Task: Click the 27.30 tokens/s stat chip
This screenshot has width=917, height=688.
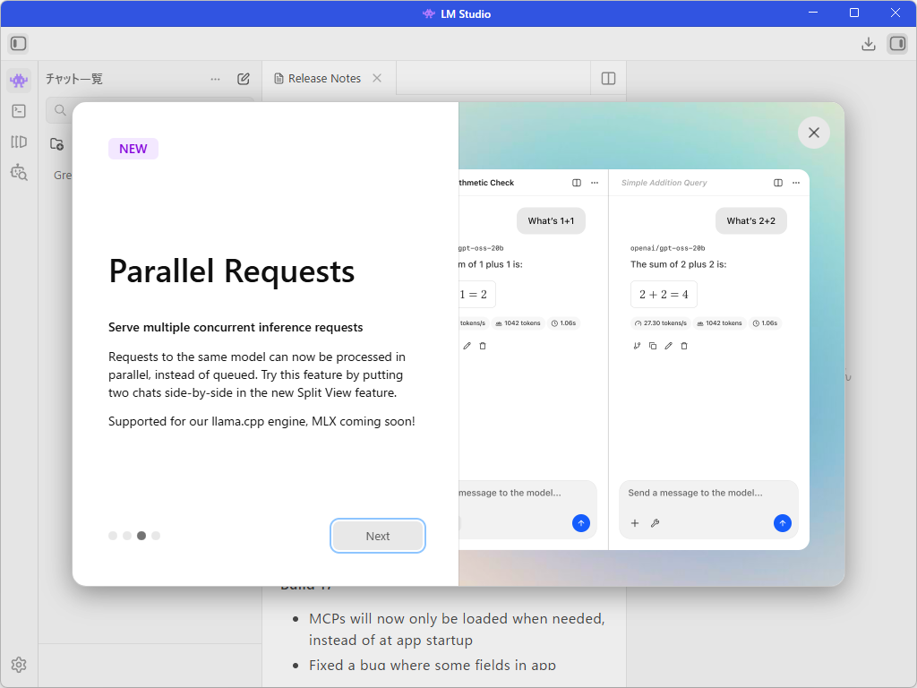Action: click(x=661, y=322)
